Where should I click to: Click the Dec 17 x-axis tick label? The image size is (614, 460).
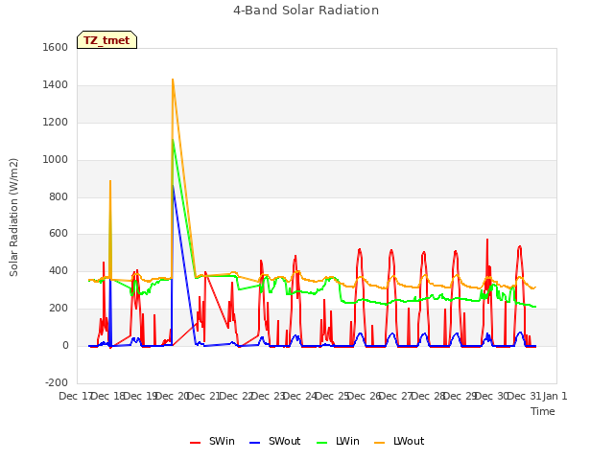click(x=75, y=396)
